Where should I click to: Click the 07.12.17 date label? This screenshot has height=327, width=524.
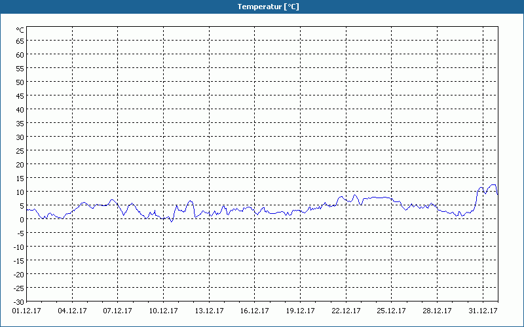[118, 311]
